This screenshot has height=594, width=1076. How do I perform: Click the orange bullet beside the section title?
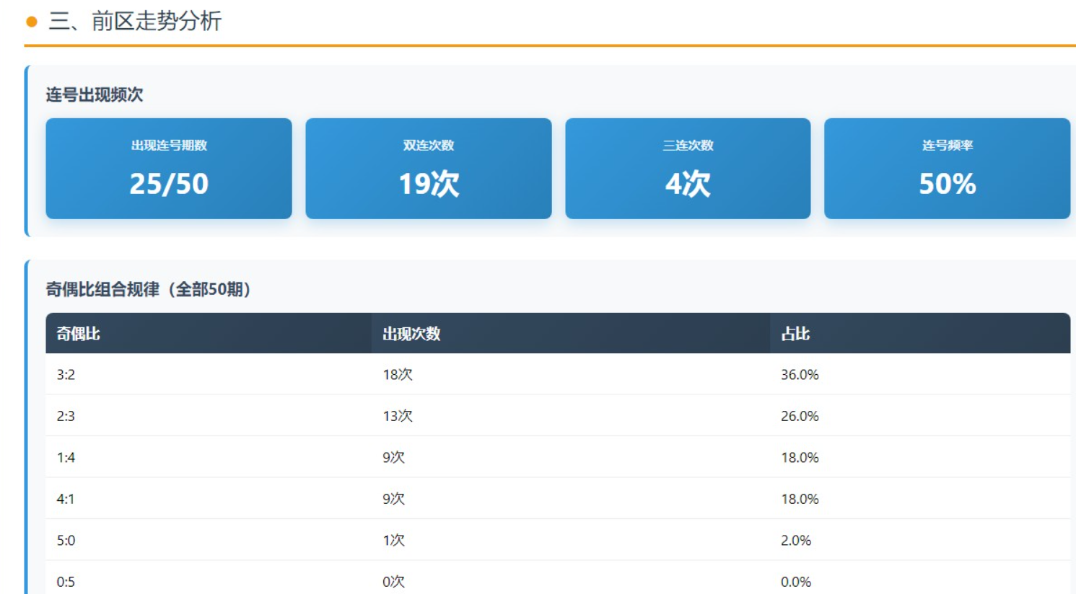pos(31,22)
